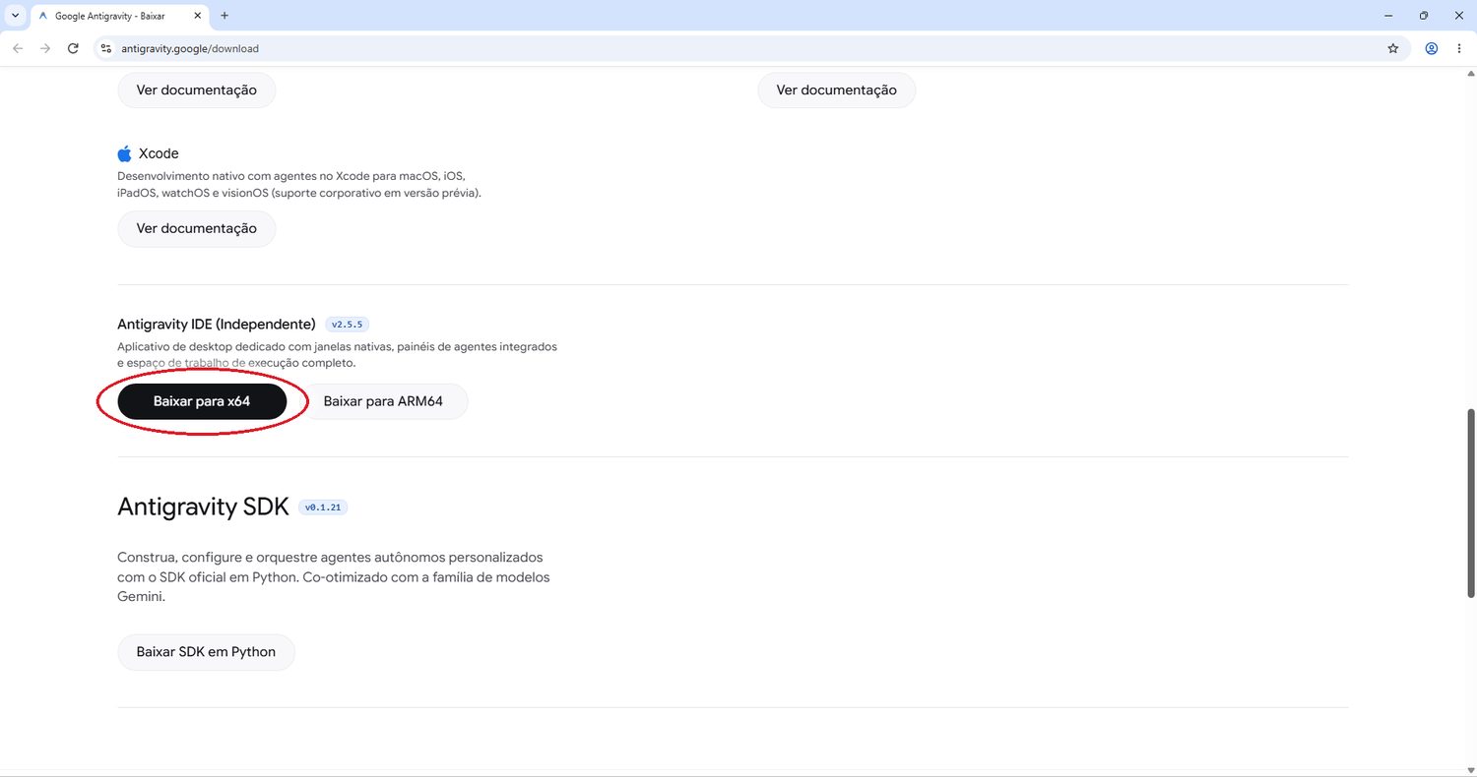Click the page vertical scrollbar thumb
Image resolution: width=1477 pixels, height=777 pixels.
(x=1472, y=502)
